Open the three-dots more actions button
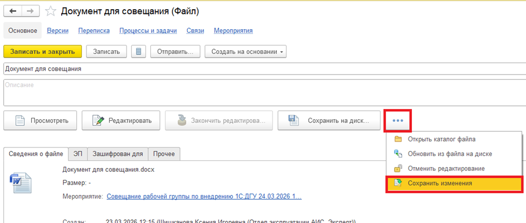This screenshot has width=526, height=223. coord(398,120)
